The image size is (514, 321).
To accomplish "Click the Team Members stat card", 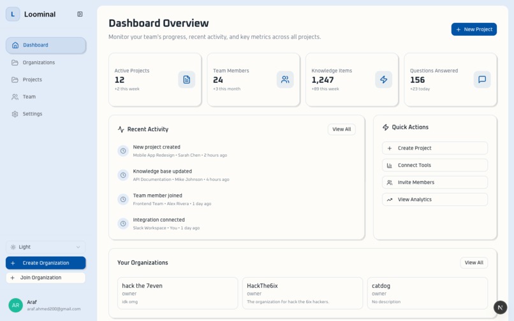I will click(x=253, y=80).
